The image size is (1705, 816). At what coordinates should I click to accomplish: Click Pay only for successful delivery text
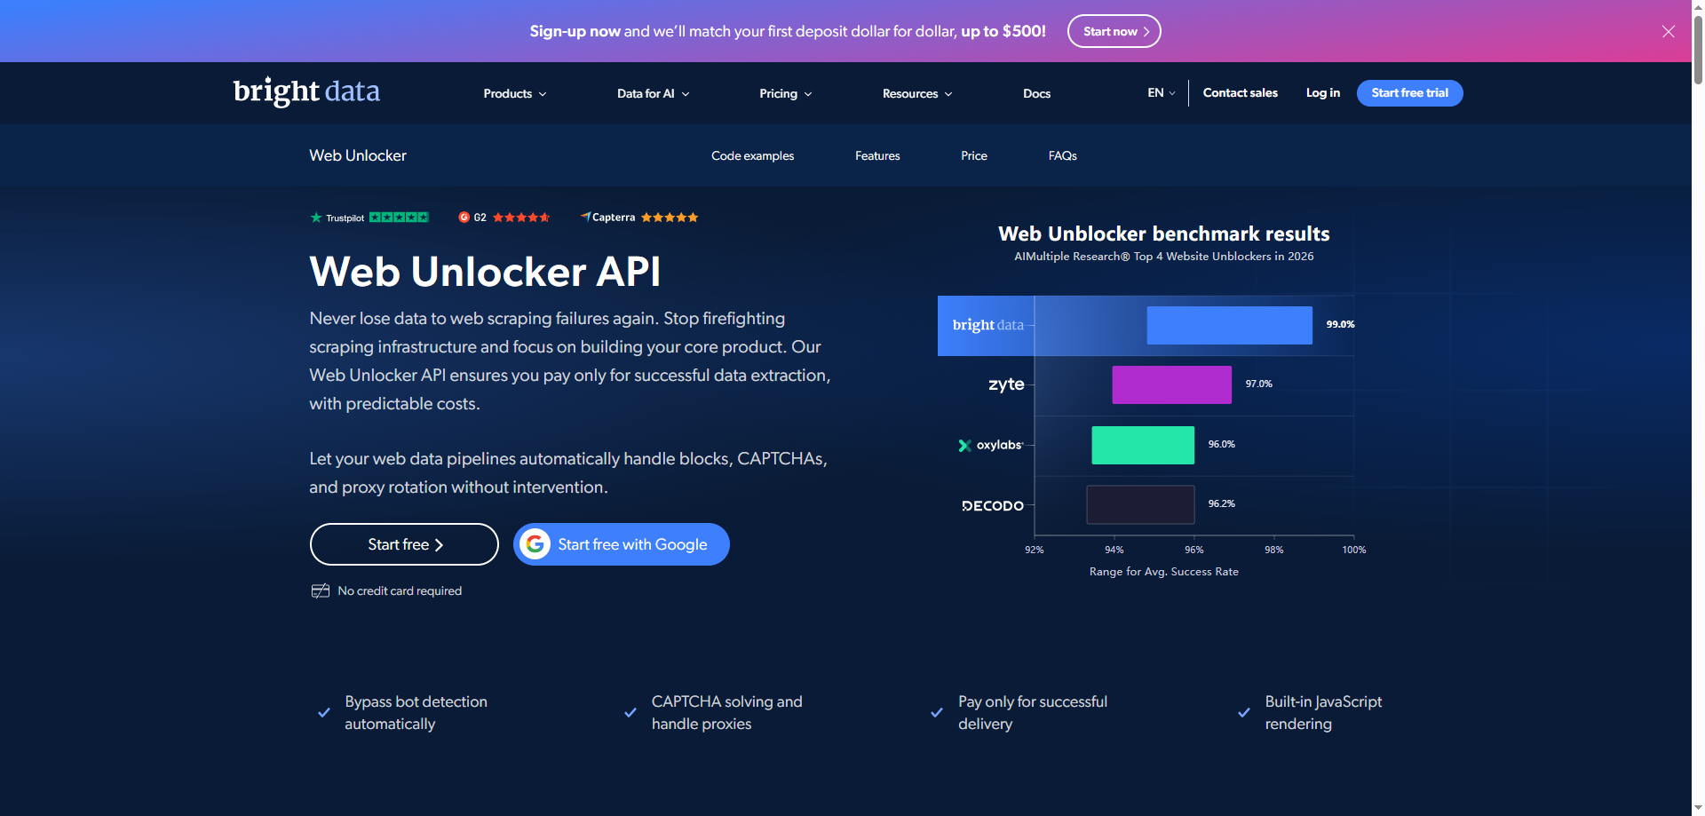(1033, 713)
